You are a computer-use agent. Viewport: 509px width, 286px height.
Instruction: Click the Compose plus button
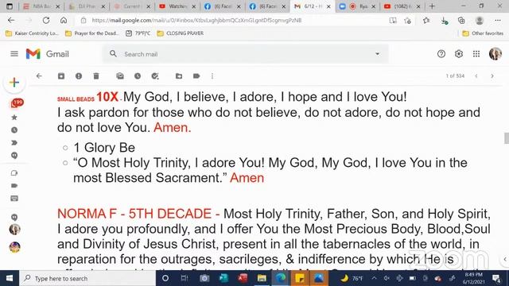14,83
